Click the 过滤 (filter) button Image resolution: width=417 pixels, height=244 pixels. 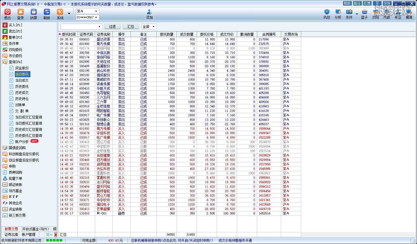112,26
